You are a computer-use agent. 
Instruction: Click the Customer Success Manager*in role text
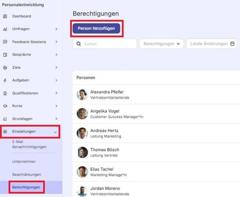[117, 117]
